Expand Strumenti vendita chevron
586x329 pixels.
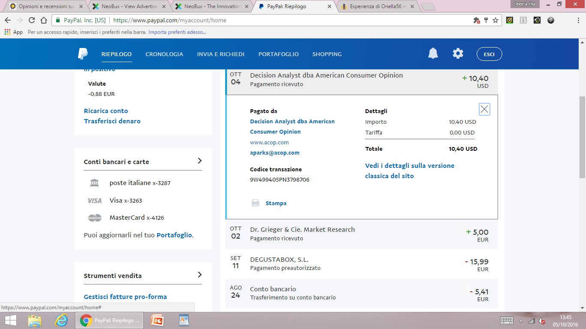coord(199,275)
